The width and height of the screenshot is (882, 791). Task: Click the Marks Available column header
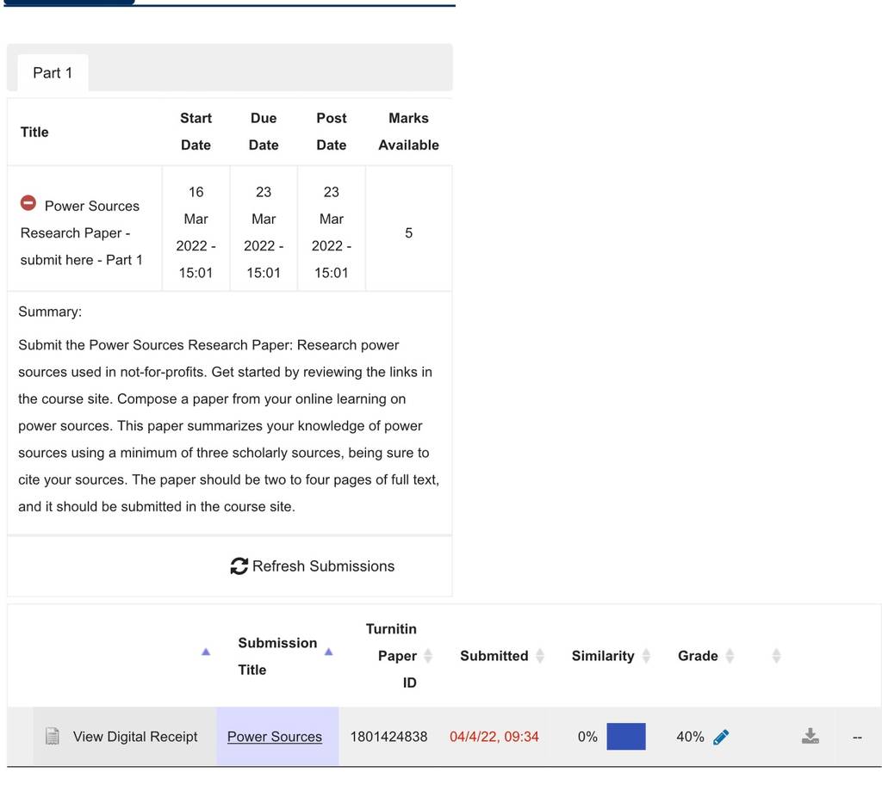click(x=408, y=132)
